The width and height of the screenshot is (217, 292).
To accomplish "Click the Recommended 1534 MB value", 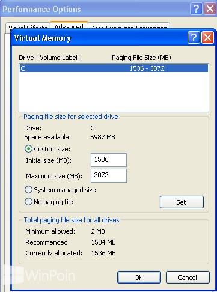I will (x=103, y=242).
